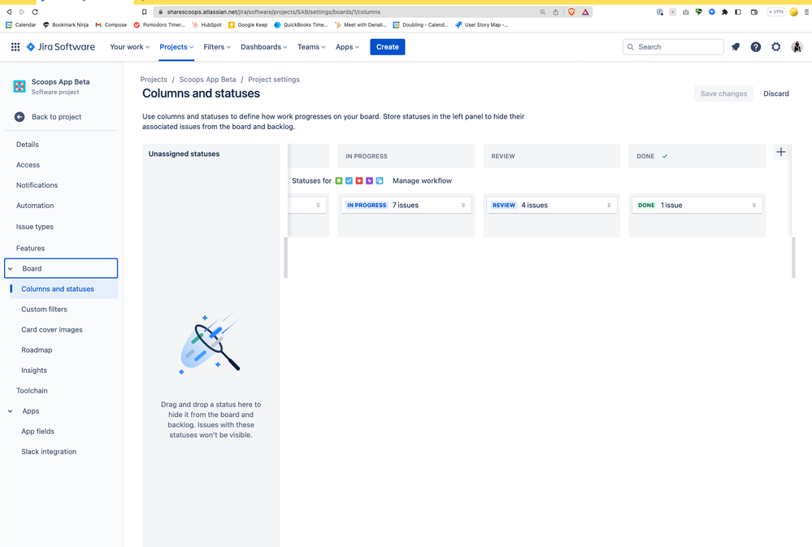Viewport: 812px width, 547px height.
Task: Open the notifications bell
Action: pos(736,47)
